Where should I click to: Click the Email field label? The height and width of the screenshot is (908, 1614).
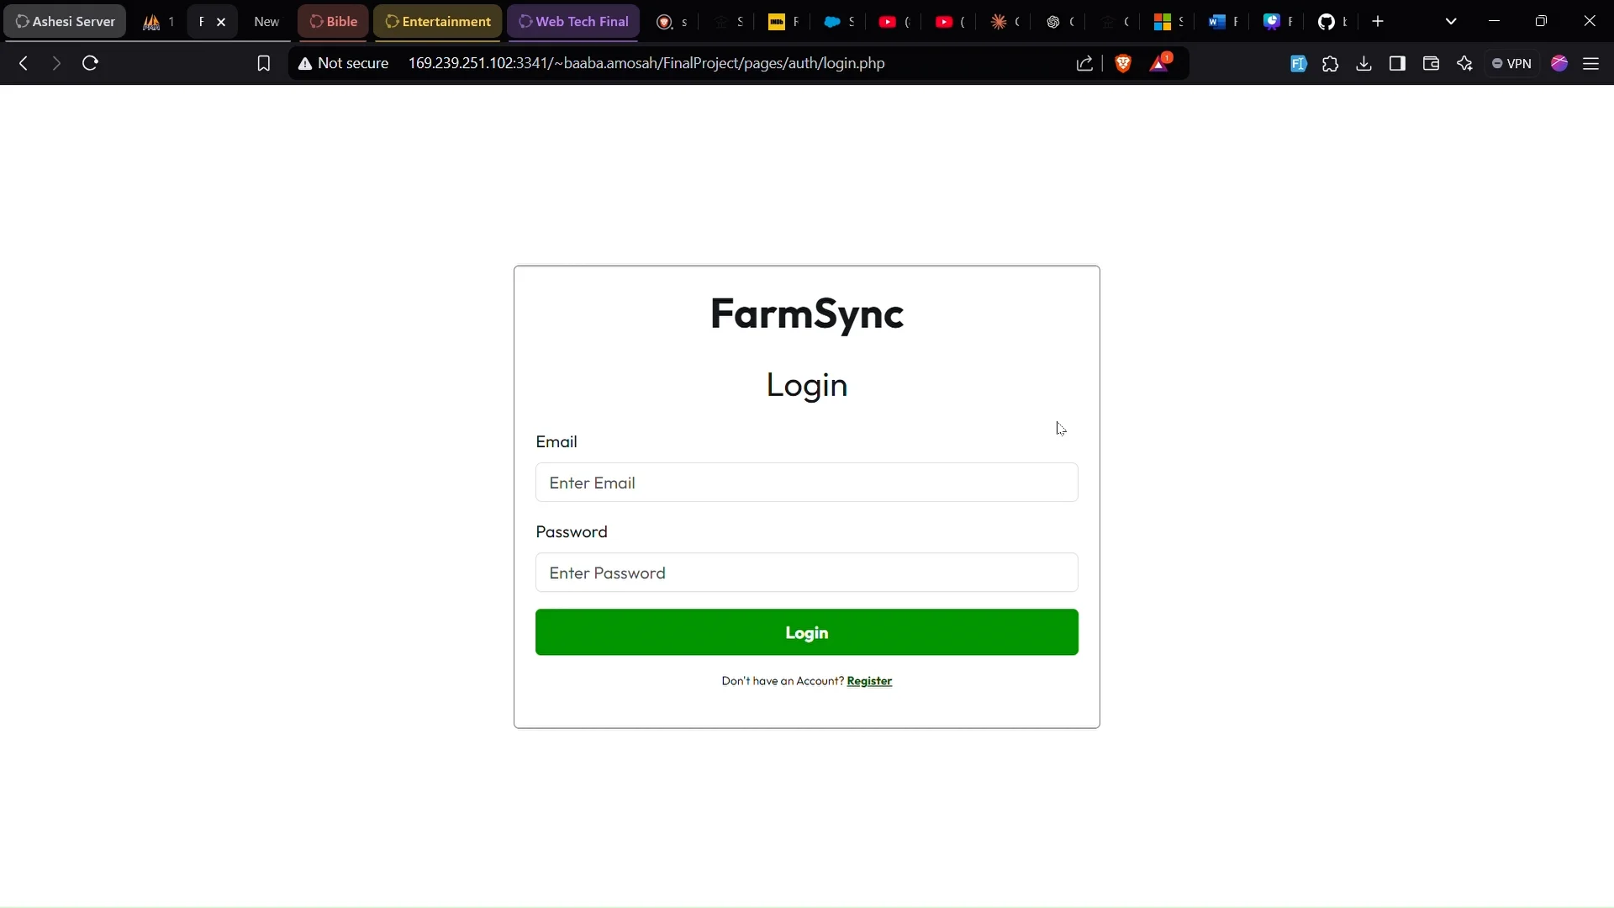point(556,442)
